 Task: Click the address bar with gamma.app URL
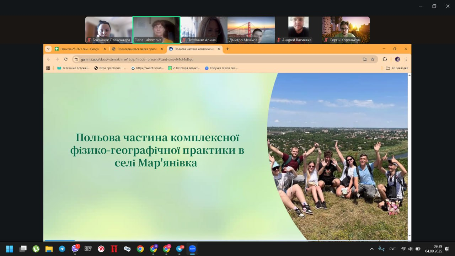(x=213, y=59)
